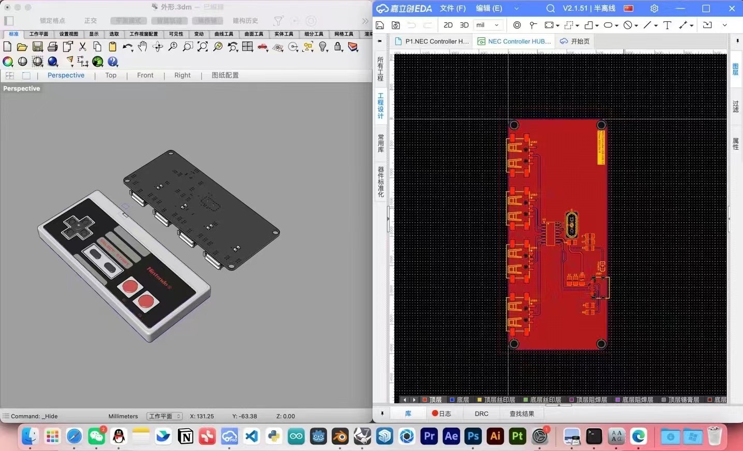Viewport: 743px width, 451px height.
Task: Select the Rotate view tool in Rhino
Action: pos(157,47)
